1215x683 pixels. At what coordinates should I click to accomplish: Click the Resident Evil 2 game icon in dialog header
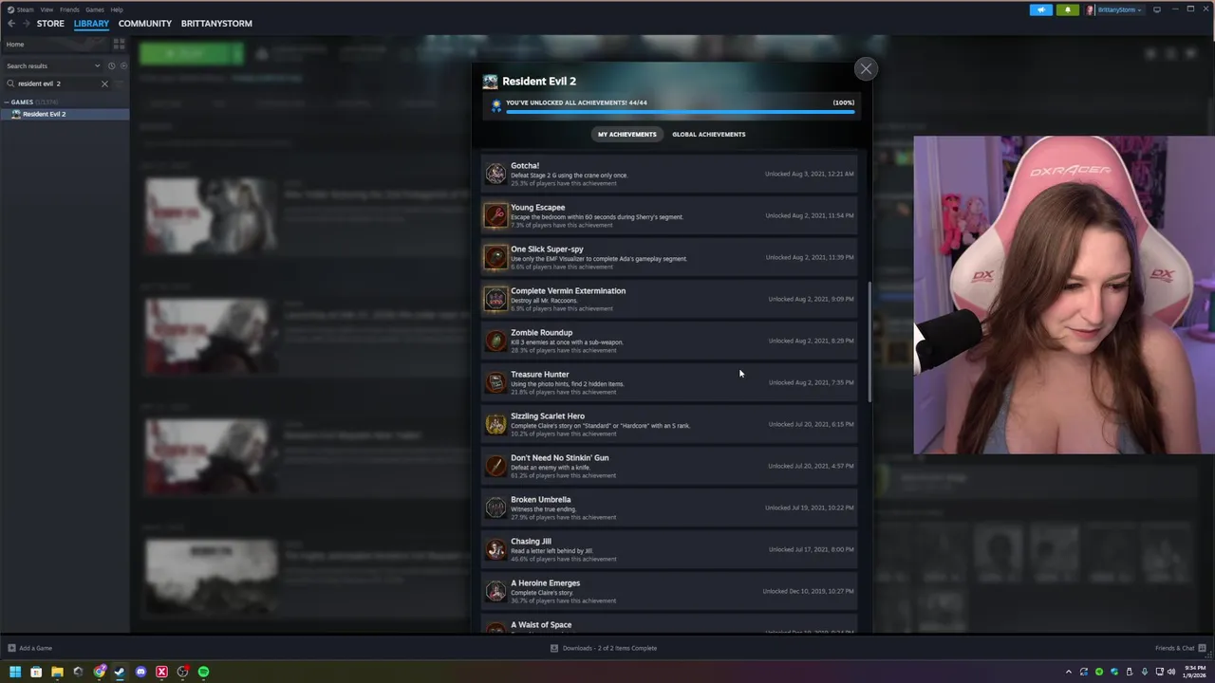(x=490, y=82)
